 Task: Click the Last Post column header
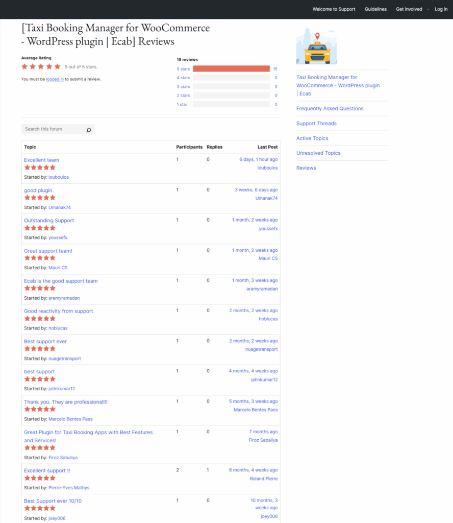coord(267,147)
